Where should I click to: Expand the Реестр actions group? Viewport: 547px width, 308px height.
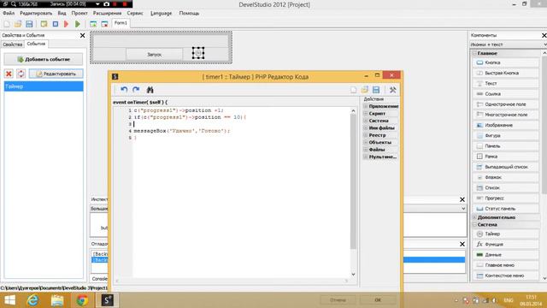pyautogui.click(x=366, y=135)
